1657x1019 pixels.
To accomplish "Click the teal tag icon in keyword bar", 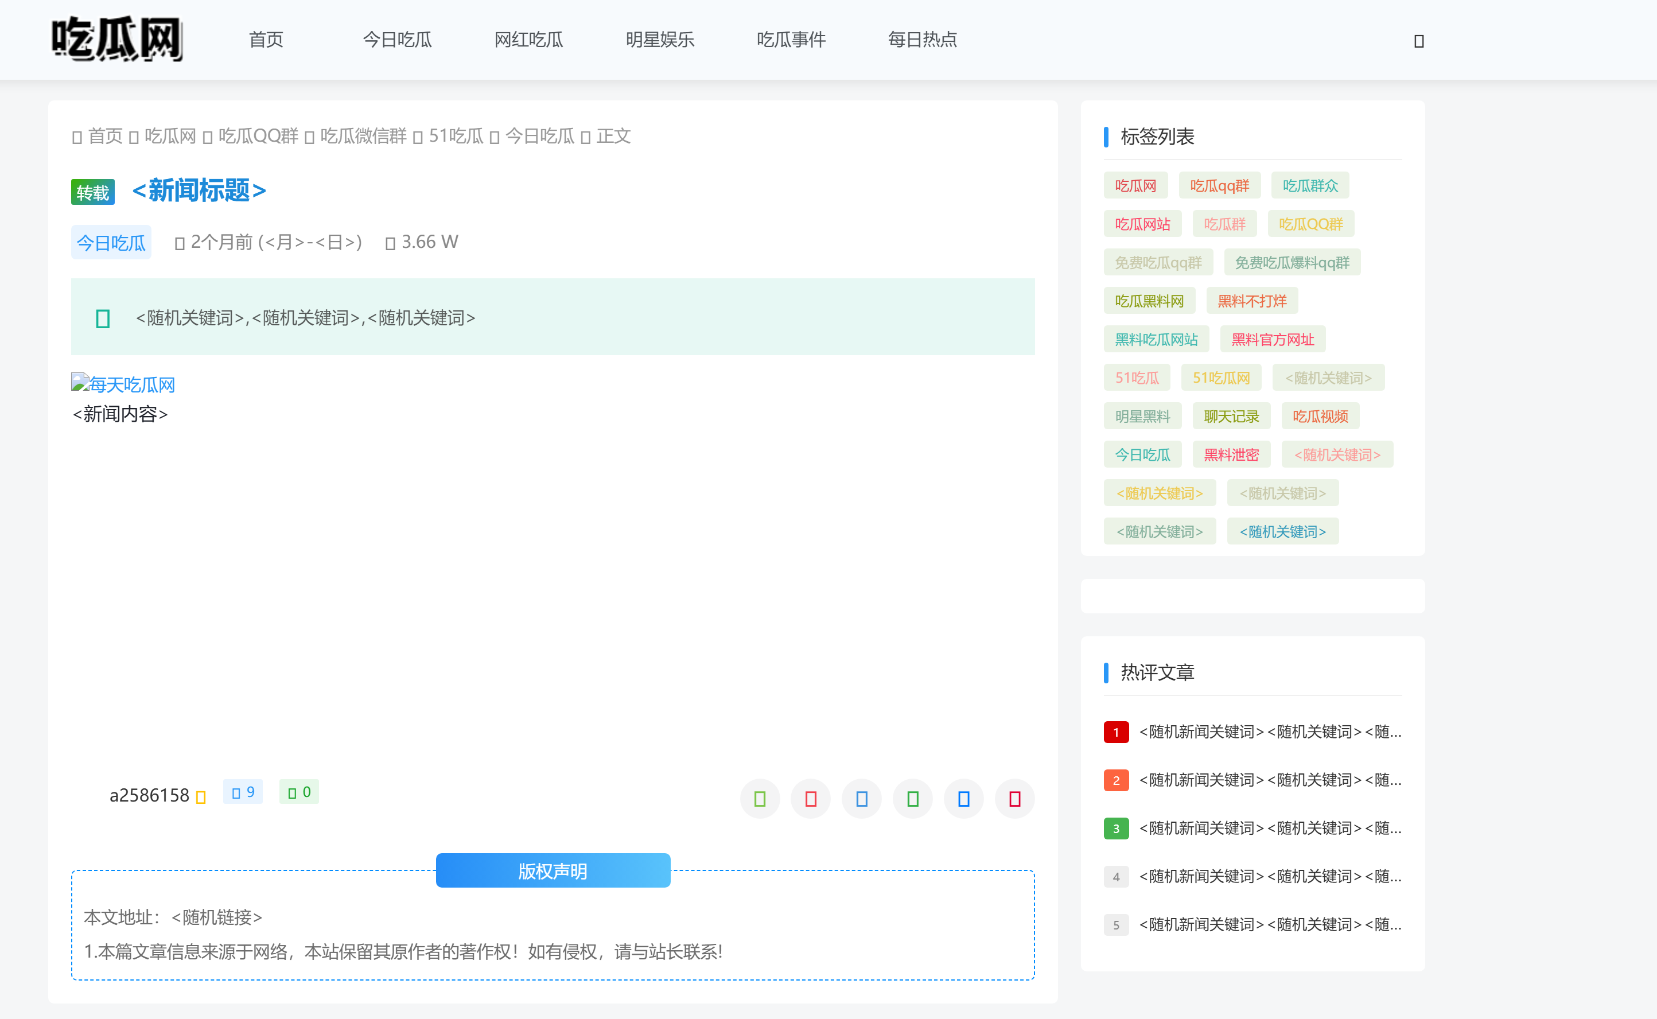I will [103, 318].
